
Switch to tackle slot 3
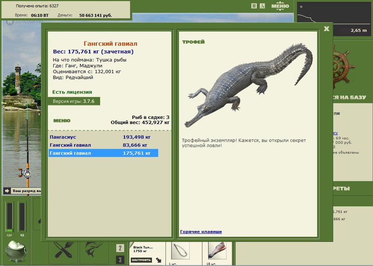click(120, 260)
